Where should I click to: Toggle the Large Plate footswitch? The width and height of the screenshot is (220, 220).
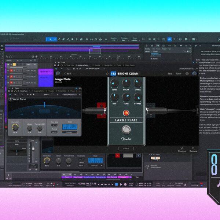[x=126, y=130]
